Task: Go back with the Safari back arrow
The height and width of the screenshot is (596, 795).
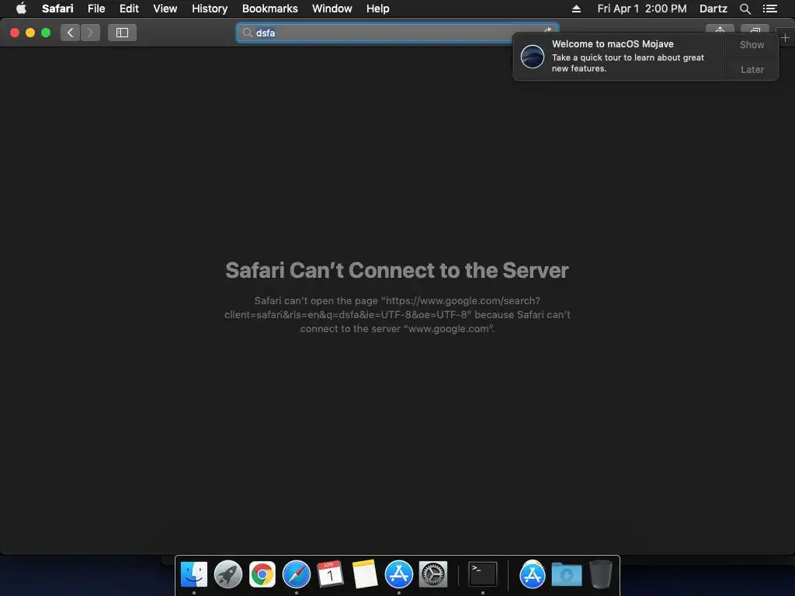Action: point(70,33)
